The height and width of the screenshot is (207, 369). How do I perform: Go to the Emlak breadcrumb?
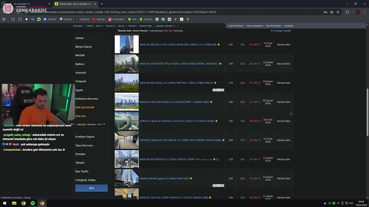tap(89, 26)
